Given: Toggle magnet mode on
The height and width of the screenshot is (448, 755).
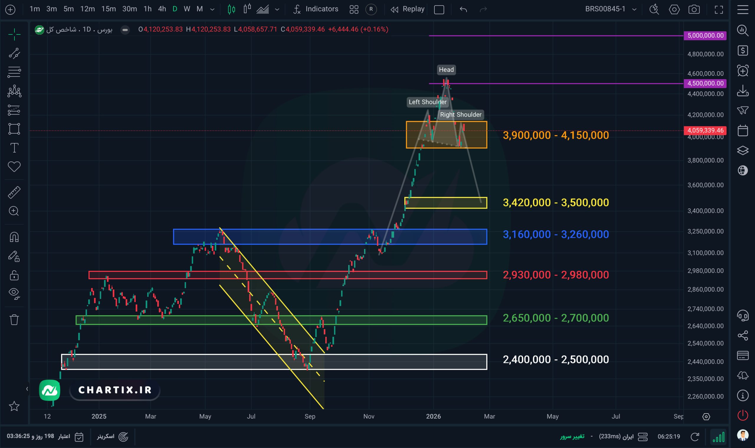Looking at the screenshot, I should [14, 237].
